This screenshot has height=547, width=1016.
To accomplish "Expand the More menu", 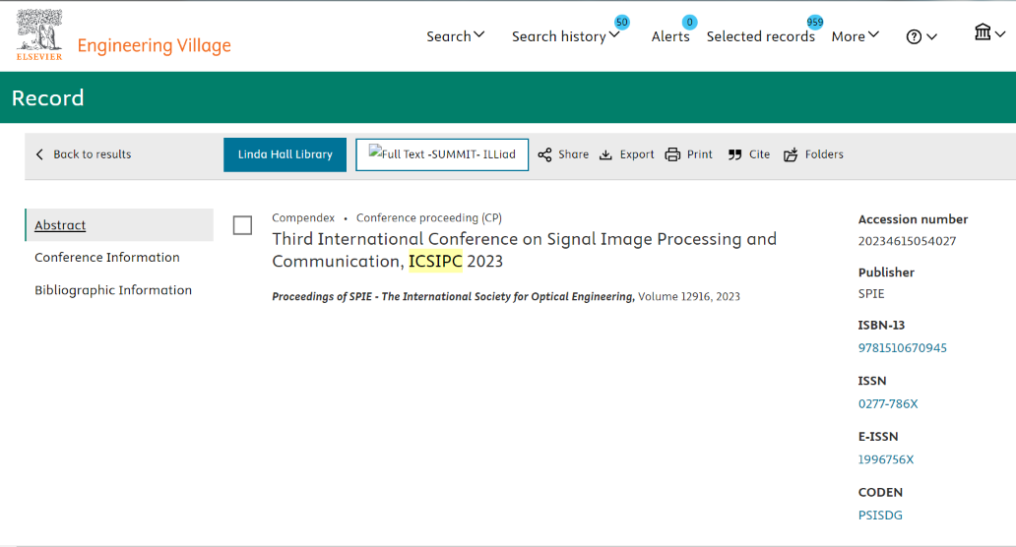I will click(855, 36).
